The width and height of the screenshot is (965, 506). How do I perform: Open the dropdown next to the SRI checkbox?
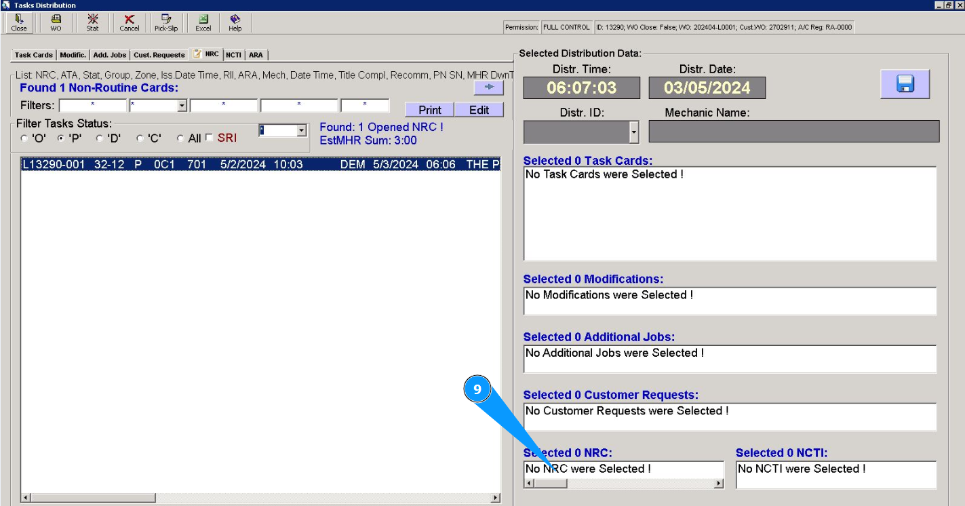pos(302,130)
